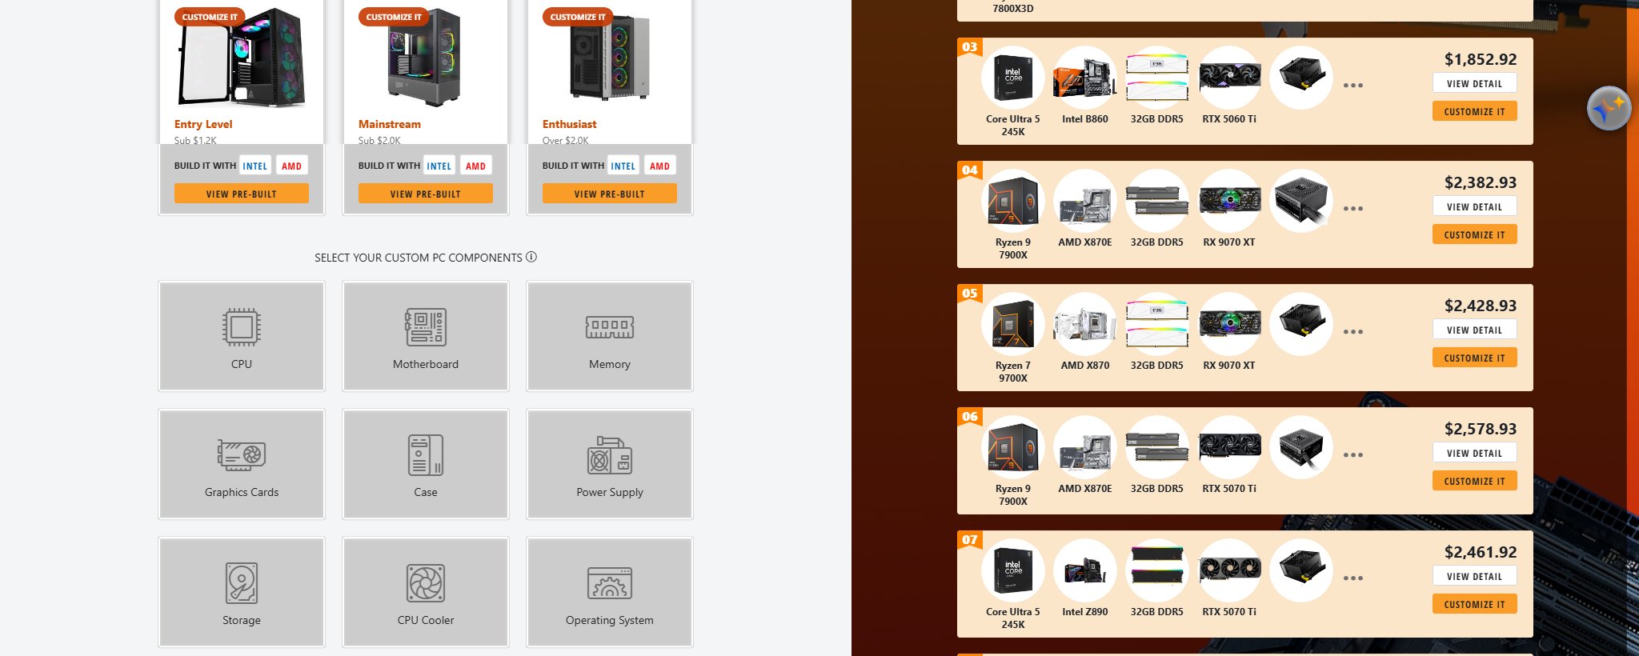This screenshot has height=656, width=1639.
Task: Click Customize It badge on Enthusiast case
Action: [578, 17]
